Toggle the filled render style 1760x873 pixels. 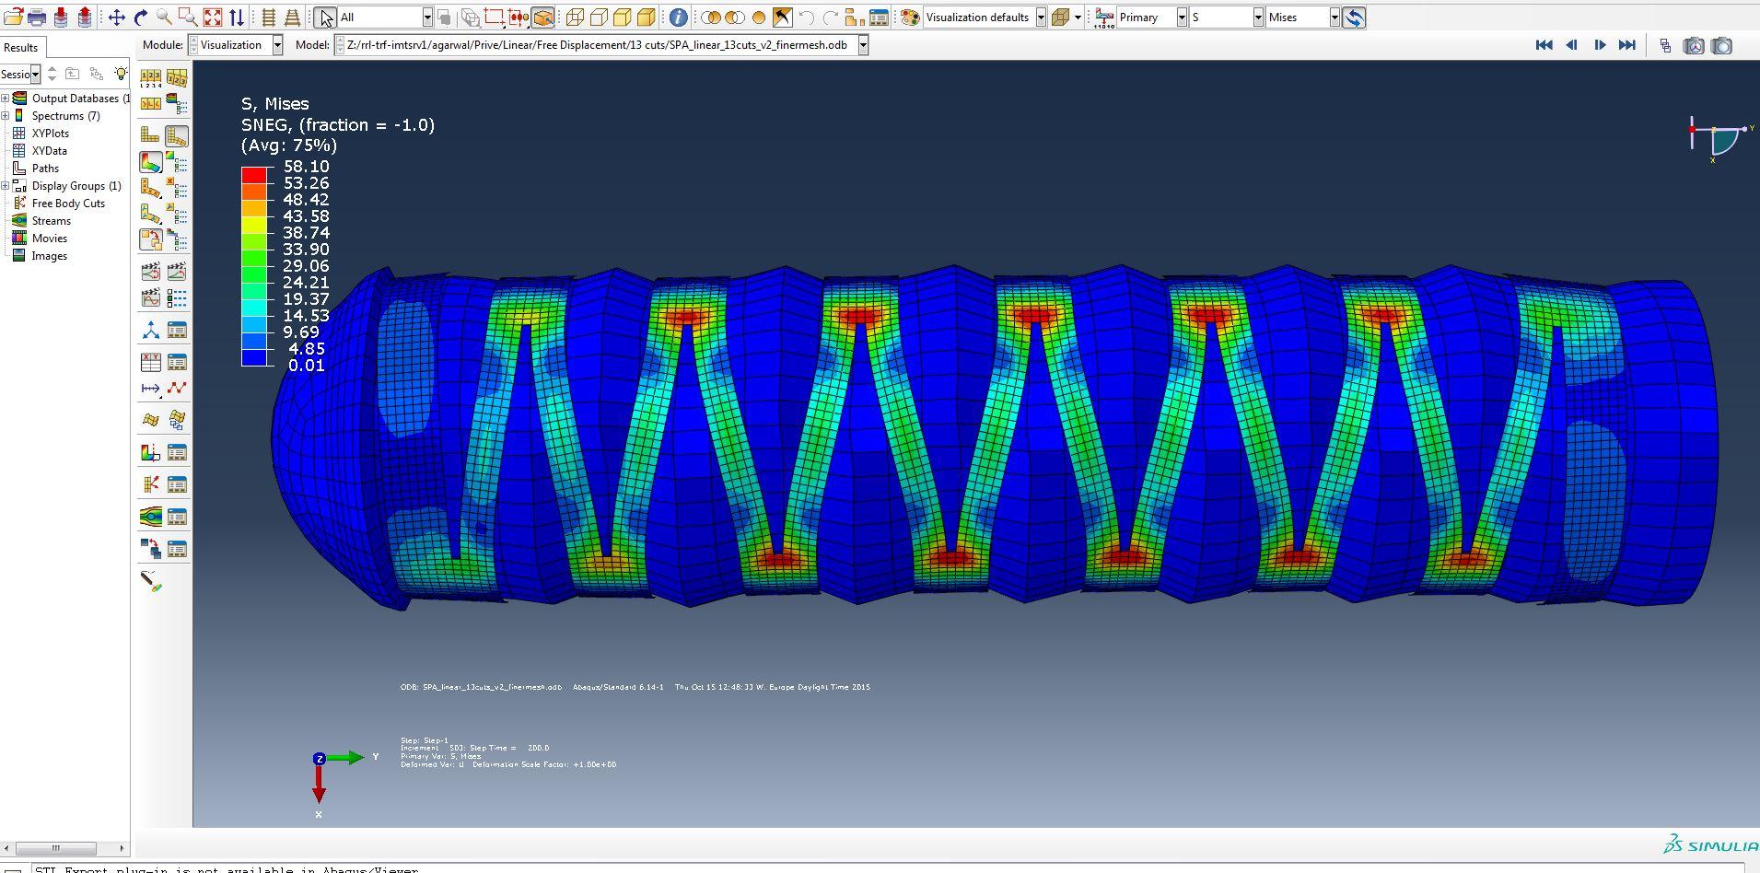[x=623, y=17]
